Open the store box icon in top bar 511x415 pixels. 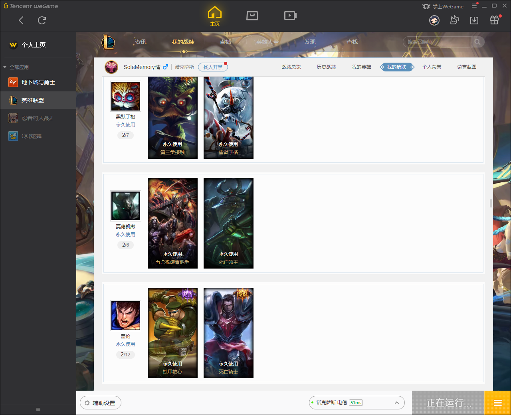click(x=252, y=16)
